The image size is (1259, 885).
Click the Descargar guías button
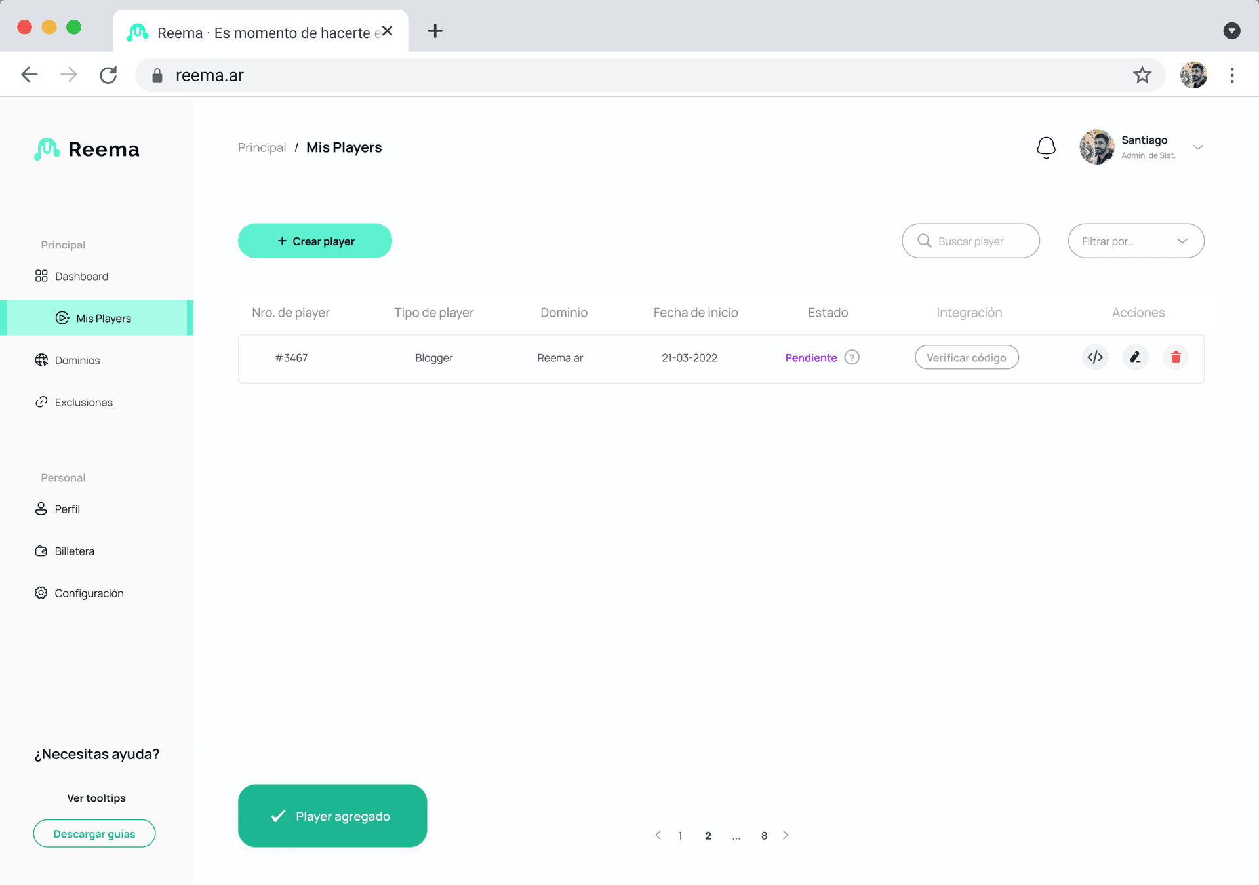tap(94, 833)
